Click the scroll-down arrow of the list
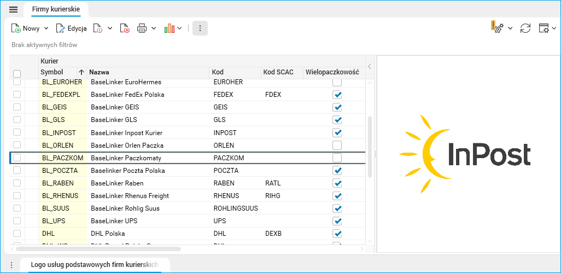 (370, 241)
